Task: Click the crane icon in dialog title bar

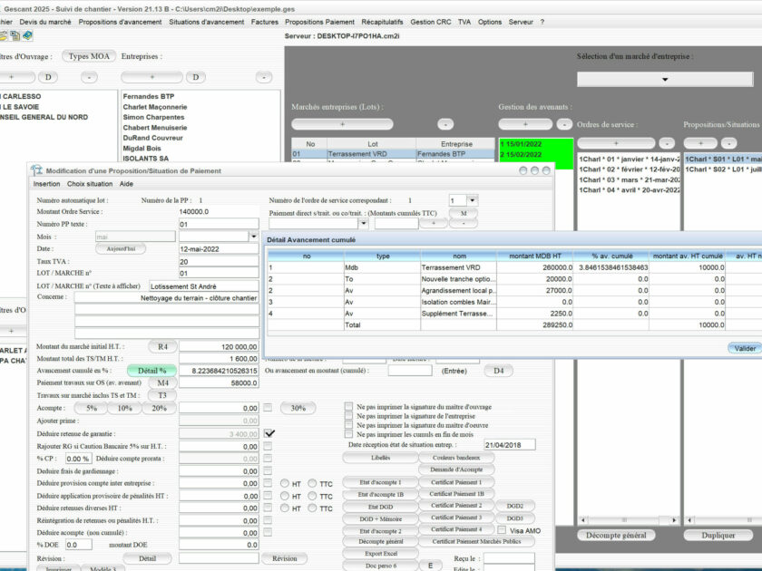Action: 36,170
